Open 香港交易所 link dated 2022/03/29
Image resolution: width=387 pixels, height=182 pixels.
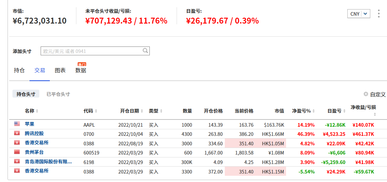[x=37, y=171]
